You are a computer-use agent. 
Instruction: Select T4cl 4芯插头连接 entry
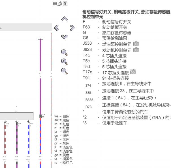click(x=105, y=56)
